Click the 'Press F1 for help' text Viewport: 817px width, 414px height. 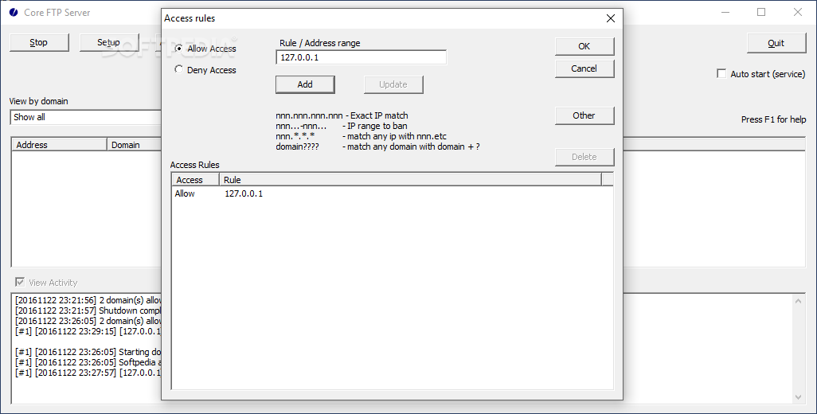tap(773, 119)
